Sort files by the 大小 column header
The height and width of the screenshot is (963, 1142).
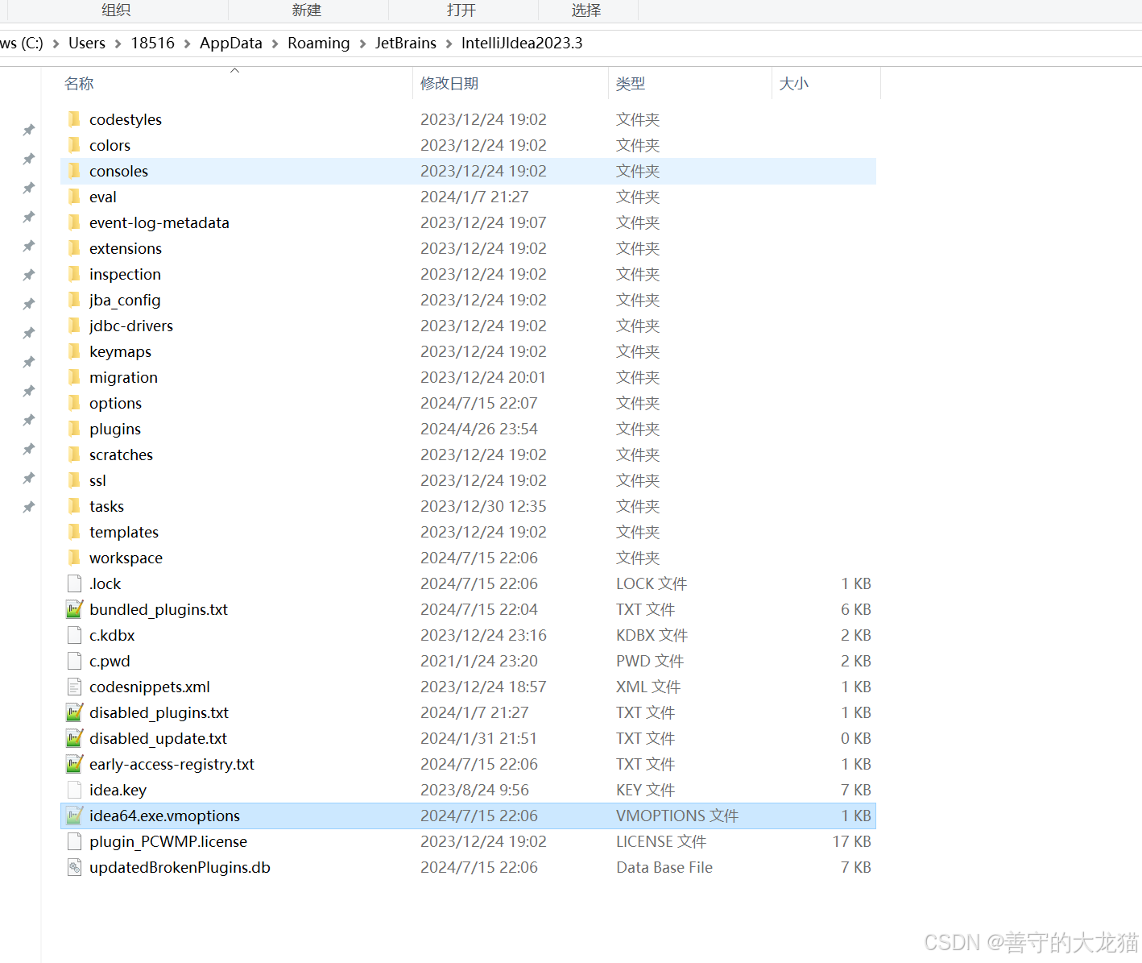click(x=794, y=84)
